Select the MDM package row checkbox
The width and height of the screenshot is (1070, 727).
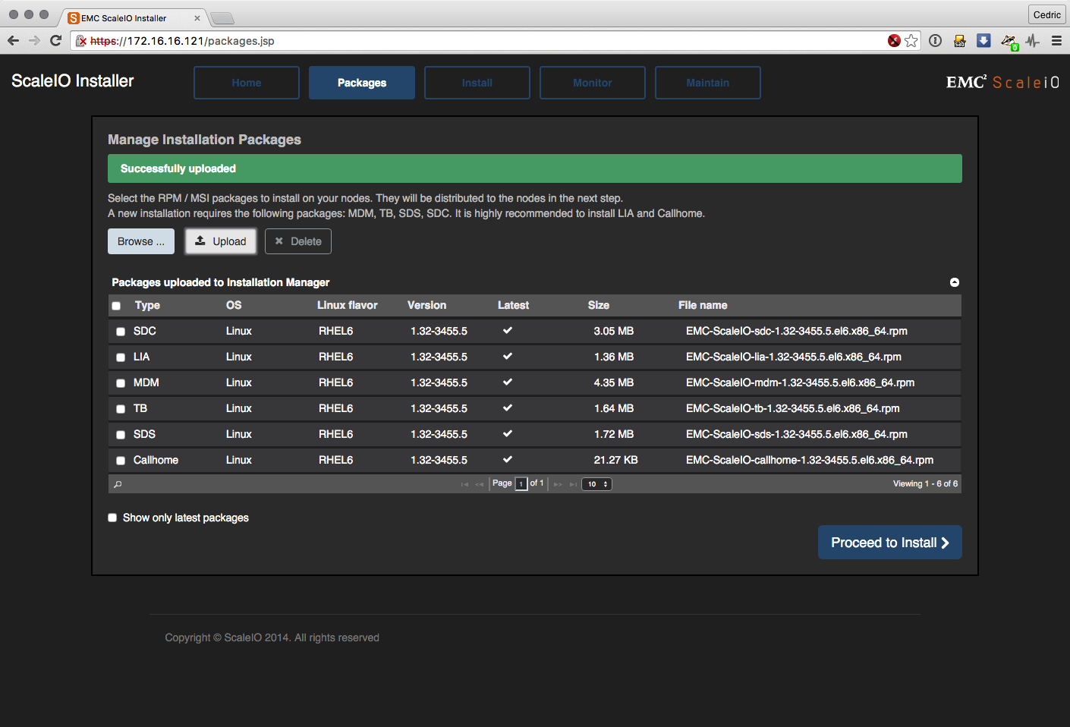pyautogui.click(x=121, y=383)
